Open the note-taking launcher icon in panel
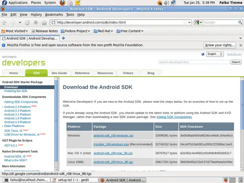 click(x=78, y=3)
